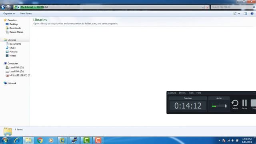
Task: Click the change view icon
Action: point(235,14)
